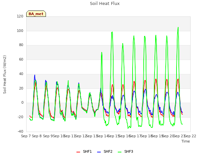Toggle the SHF2 series in the legend
The height and width of the screenshot is (158, 210).
click(105, 151)
